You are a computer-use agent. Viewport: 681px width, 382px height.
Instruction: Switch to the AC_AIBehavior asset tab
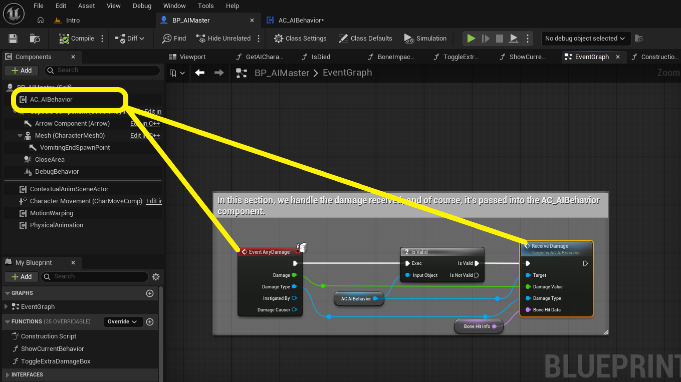tap(296, 21)
